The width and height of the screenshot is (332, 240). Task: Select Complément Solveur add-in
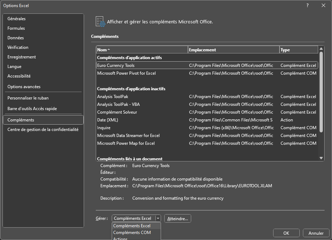[207, 112]
